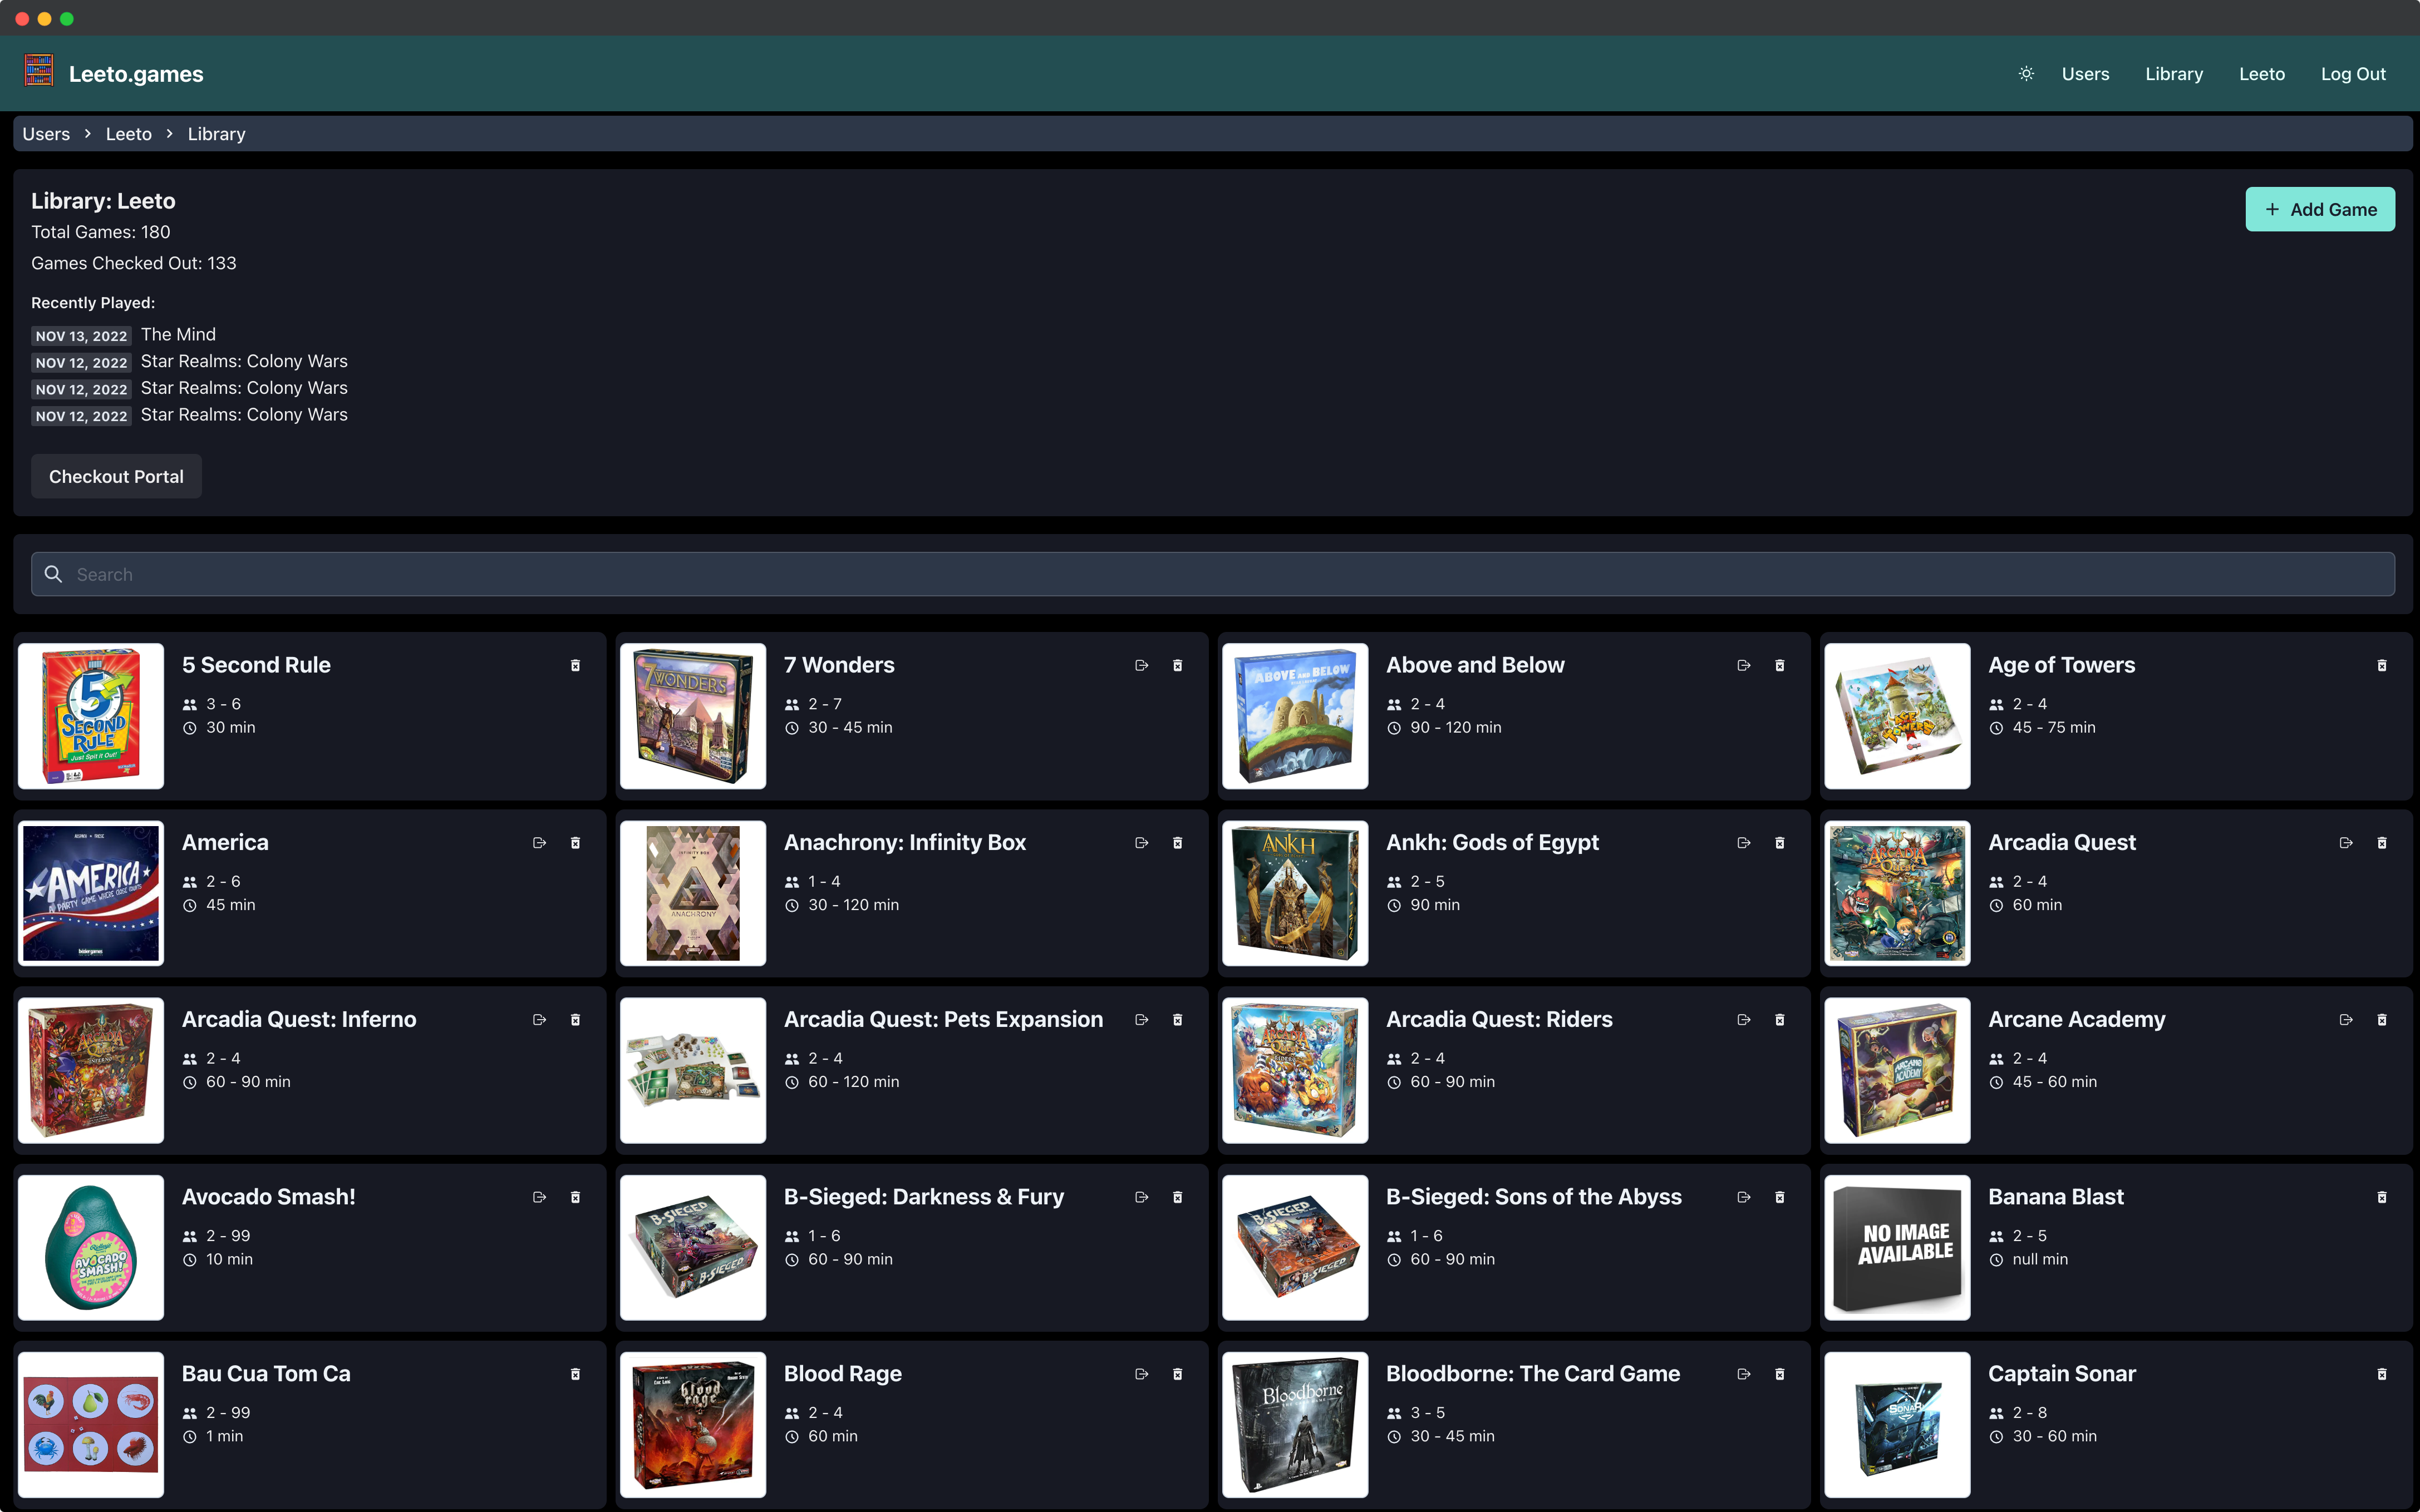Delete the America game
This screenshot has height=1512, width=2420.
tap(576, 843)
